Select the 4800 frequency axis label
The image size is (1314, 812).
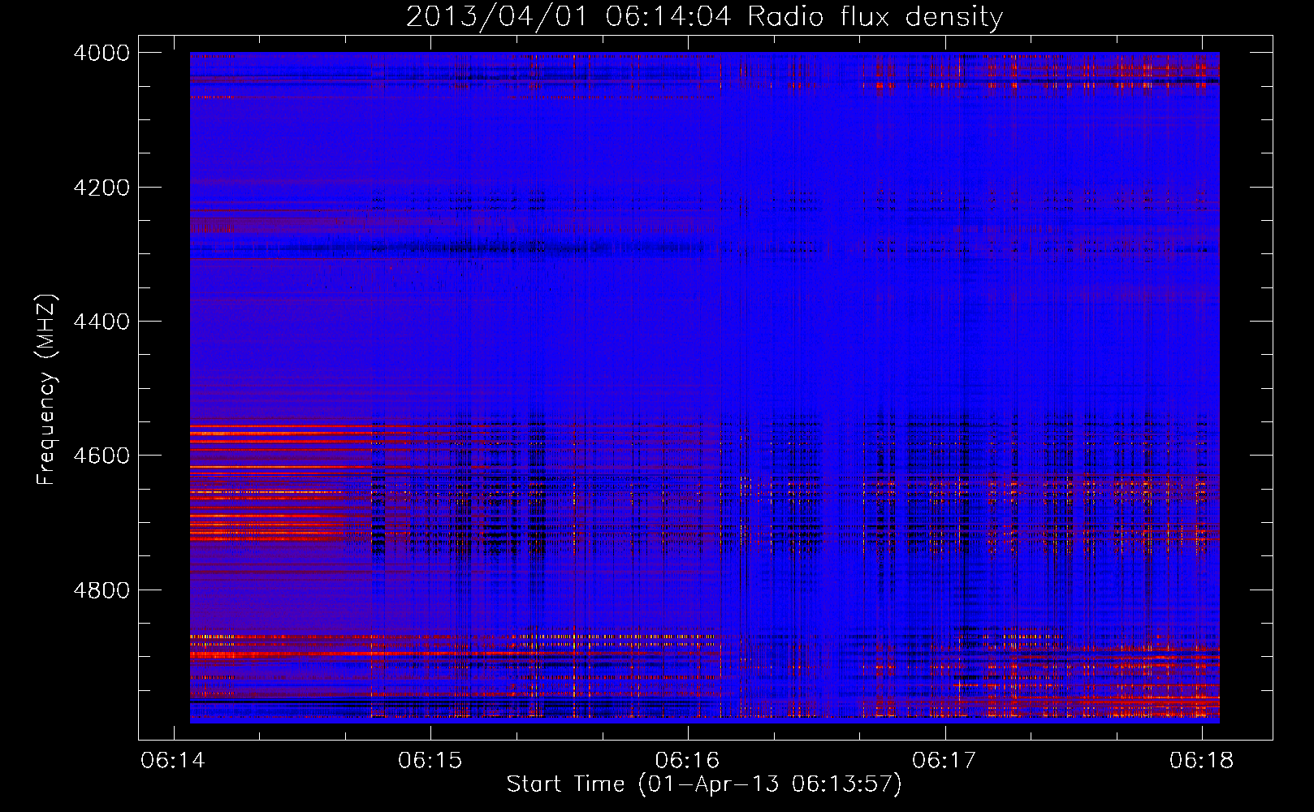[x=102, y=590]
